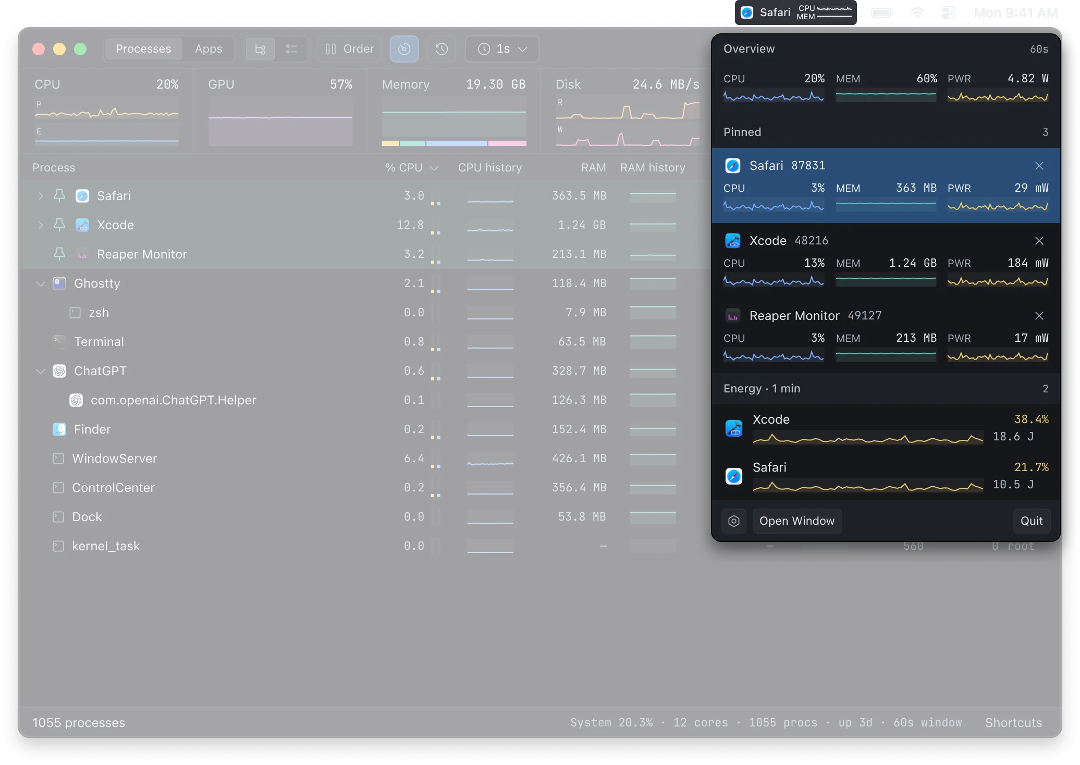The width and height of the screenshot is (1080, 765).
Task: Click Xcode icon in Energy section
Action: coord(734,428)
